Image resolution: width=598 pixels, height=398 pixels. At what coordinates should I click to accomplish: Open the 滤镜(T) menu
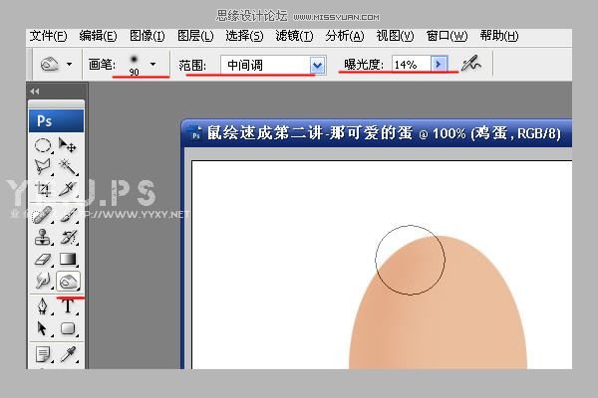[294, 36]
